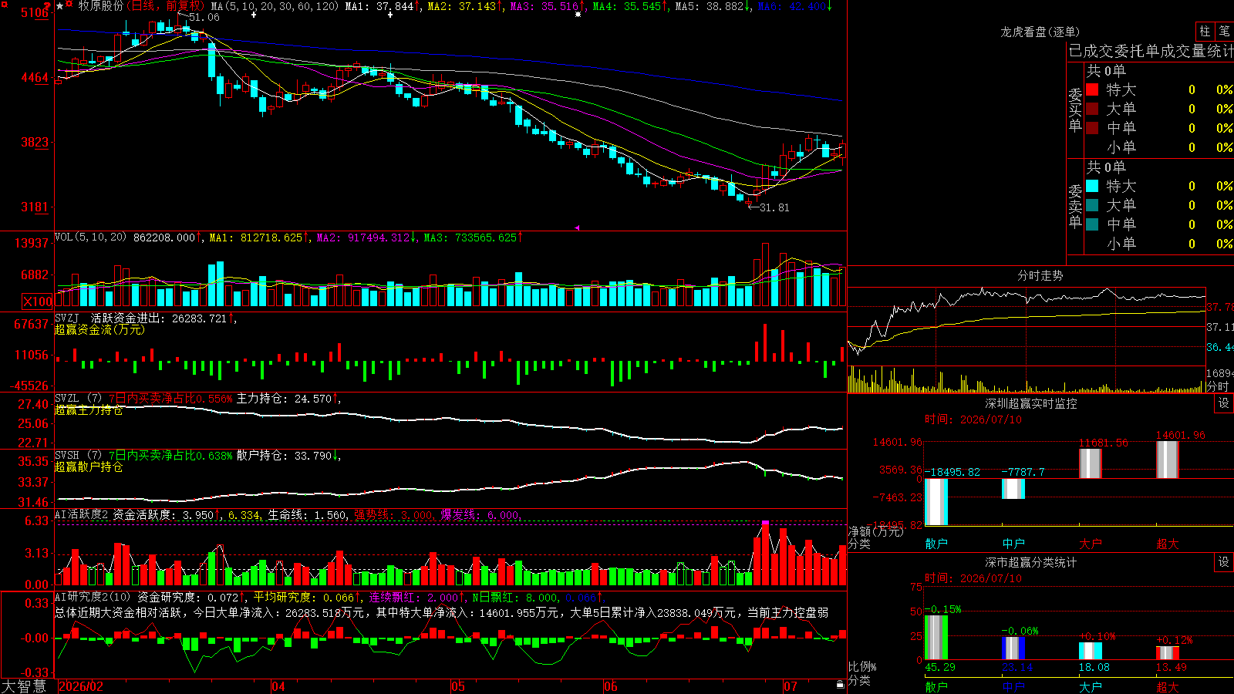Screen dimensions: 1234x694
Task: Click the 2026/02 date label on the timeline
Action: (81, 686)
